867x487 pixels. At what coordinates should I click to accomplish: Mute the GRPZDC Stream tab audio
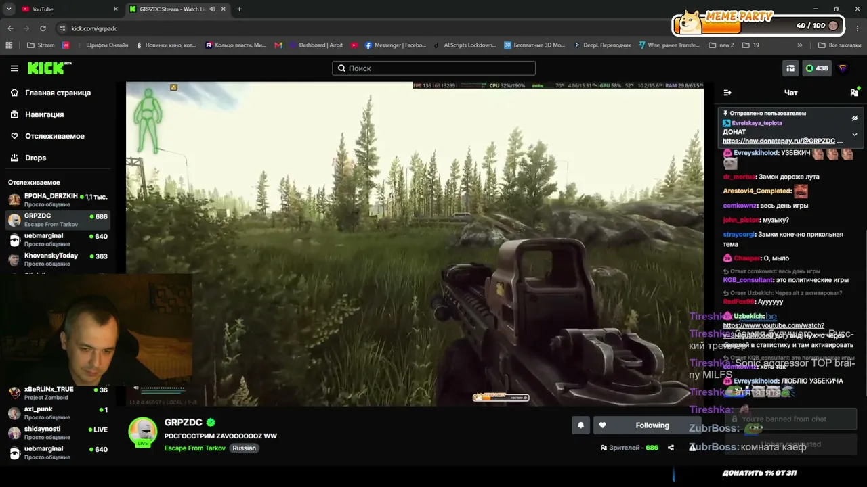coord(213,9)
